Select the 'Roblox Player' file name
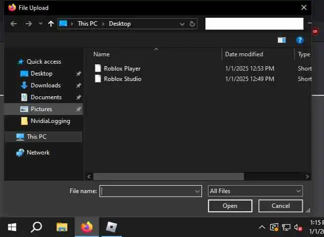Viewport: 324px width, 237px height. click(122, 69)
